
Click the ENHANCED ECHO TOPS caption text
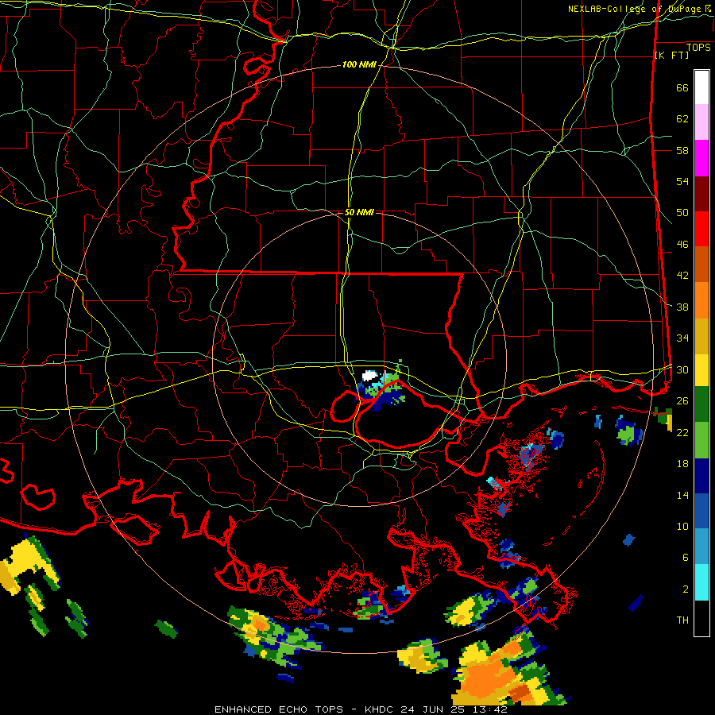[279, 709]
